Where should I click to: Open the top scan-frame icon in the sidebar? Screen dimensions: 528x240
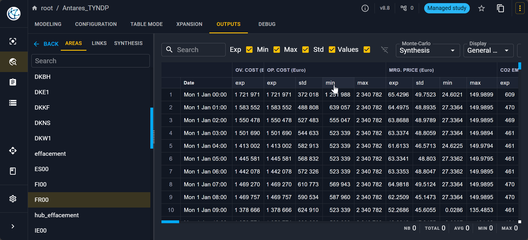click(13, 41)
